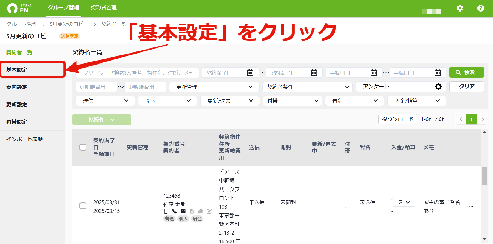The width and height of the screenshot is (493, 244).
Task: Open グループ管理 breadcrumb link
Action: click(x=22, y=24)
